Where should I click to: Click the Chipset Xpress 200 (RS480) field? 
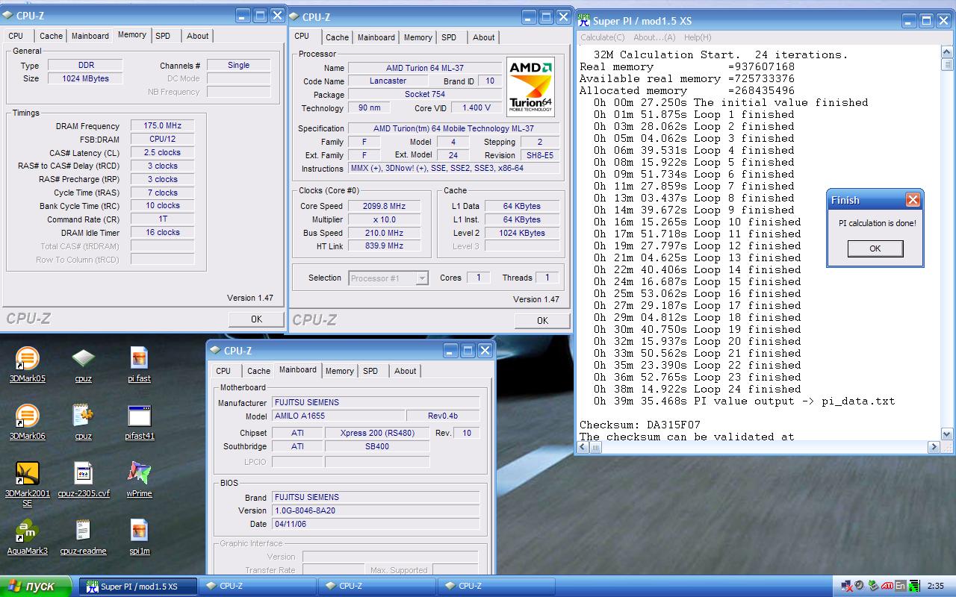(x=377, y=433)
